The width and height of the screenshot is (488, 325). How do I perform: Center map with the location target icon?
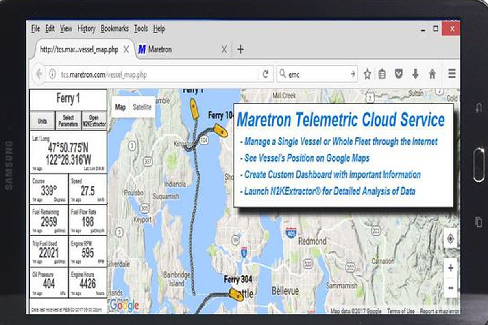coord(451,239)
